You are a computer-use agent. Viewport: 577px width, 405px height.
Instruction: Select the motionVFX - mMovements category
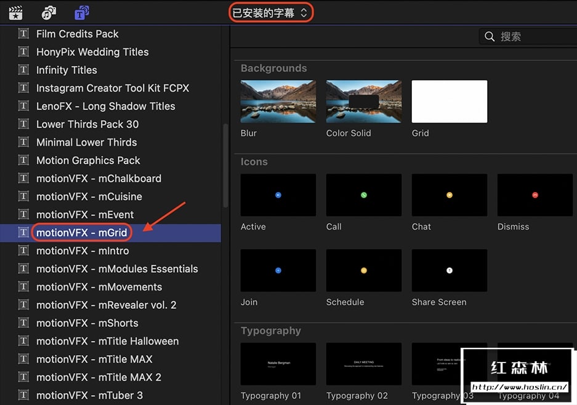(110, 287)
